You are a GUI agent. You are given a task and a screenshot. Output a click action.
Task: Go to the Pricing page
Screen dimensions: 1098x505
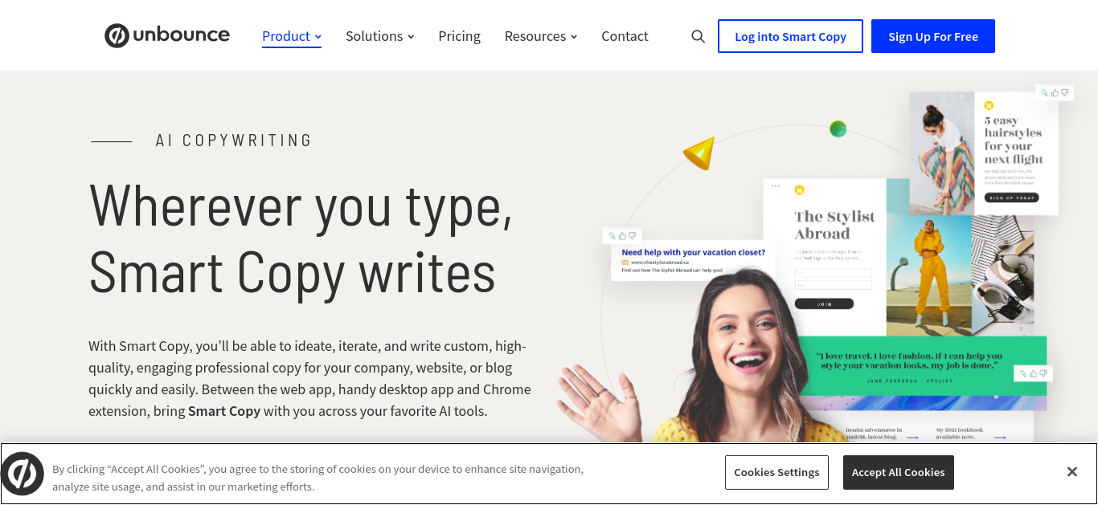coord(460,36)
